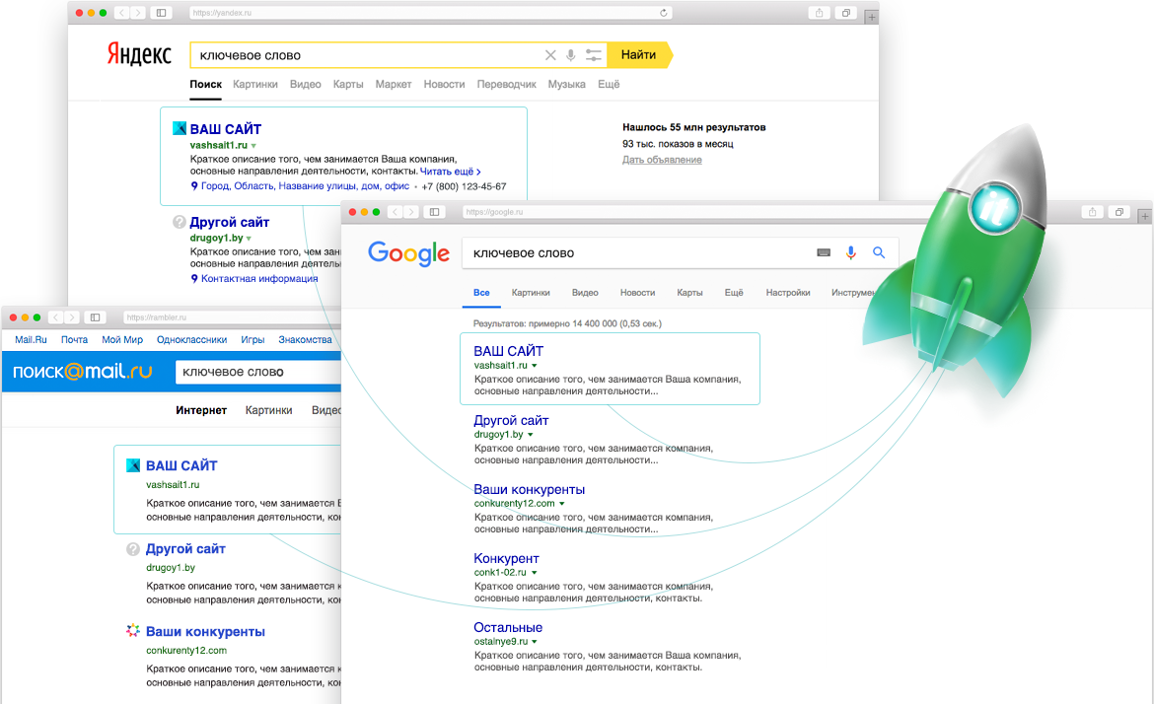Viewport: 1154px width, 704px height.
Task: Click the Google magnifying glass search icon
Action: [x=879, y=252]
